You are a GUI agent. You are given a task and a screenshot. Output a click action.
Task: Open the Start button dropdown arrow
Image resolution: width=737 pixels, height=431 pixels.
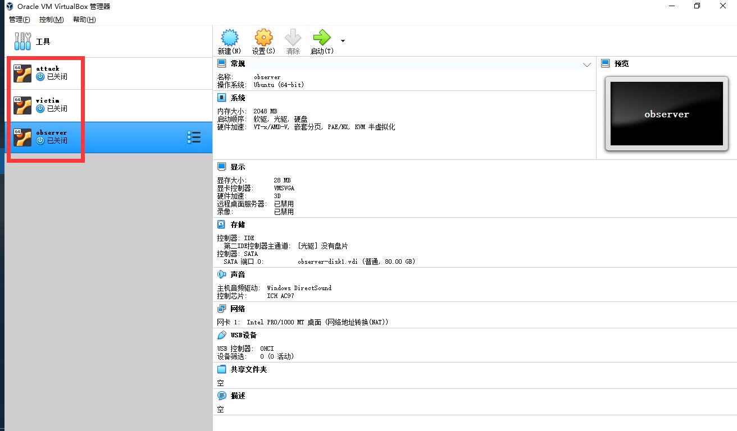[343, 41]
